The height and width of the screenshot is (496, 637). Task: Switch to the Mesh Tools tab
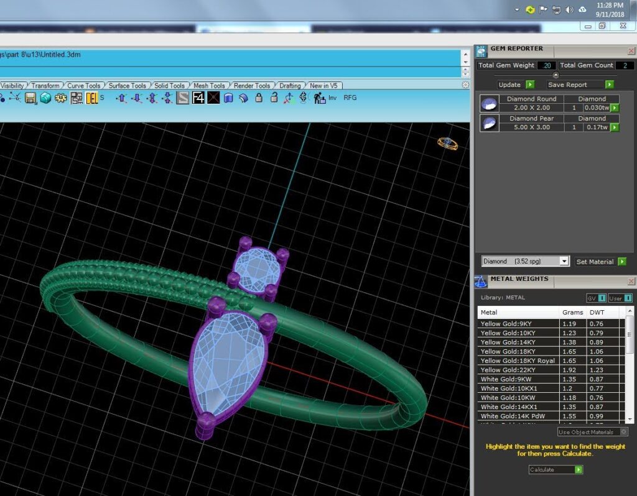(209, 86)
